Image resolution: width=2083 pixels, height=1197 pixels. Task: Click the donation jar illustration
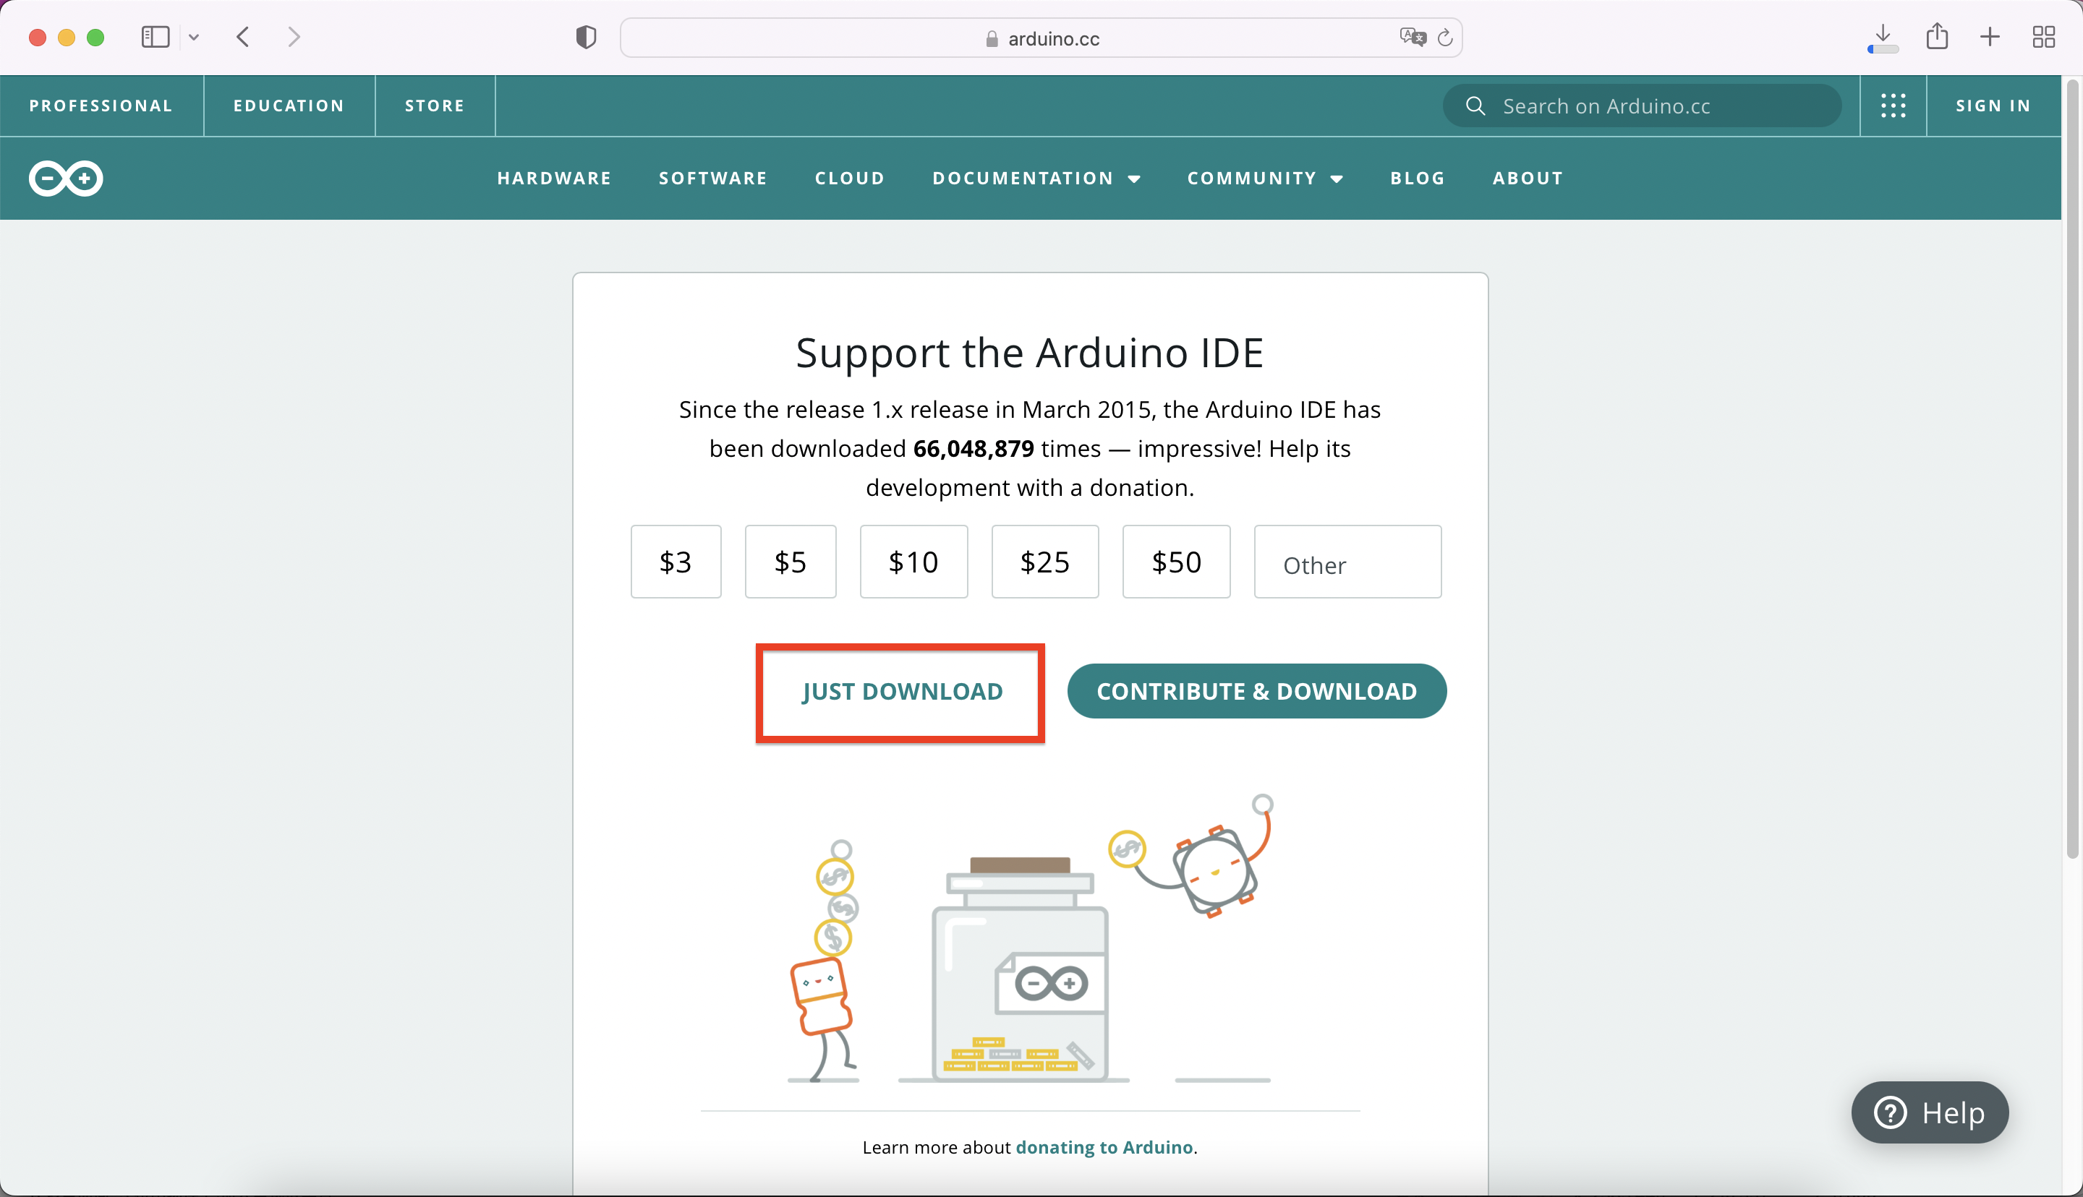click(1020, 969)
